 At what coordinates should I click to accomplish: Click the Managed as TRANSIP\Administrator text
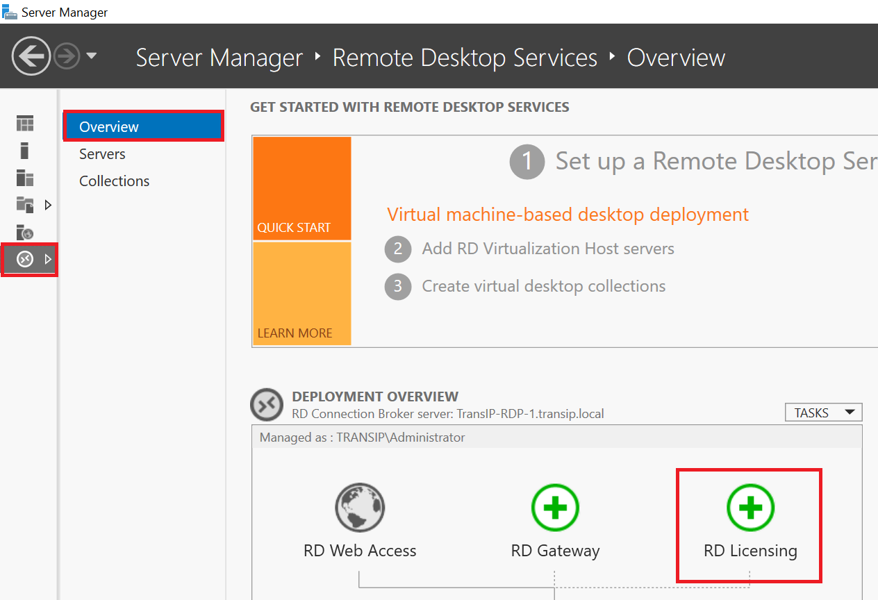click(x=362, y=437)
